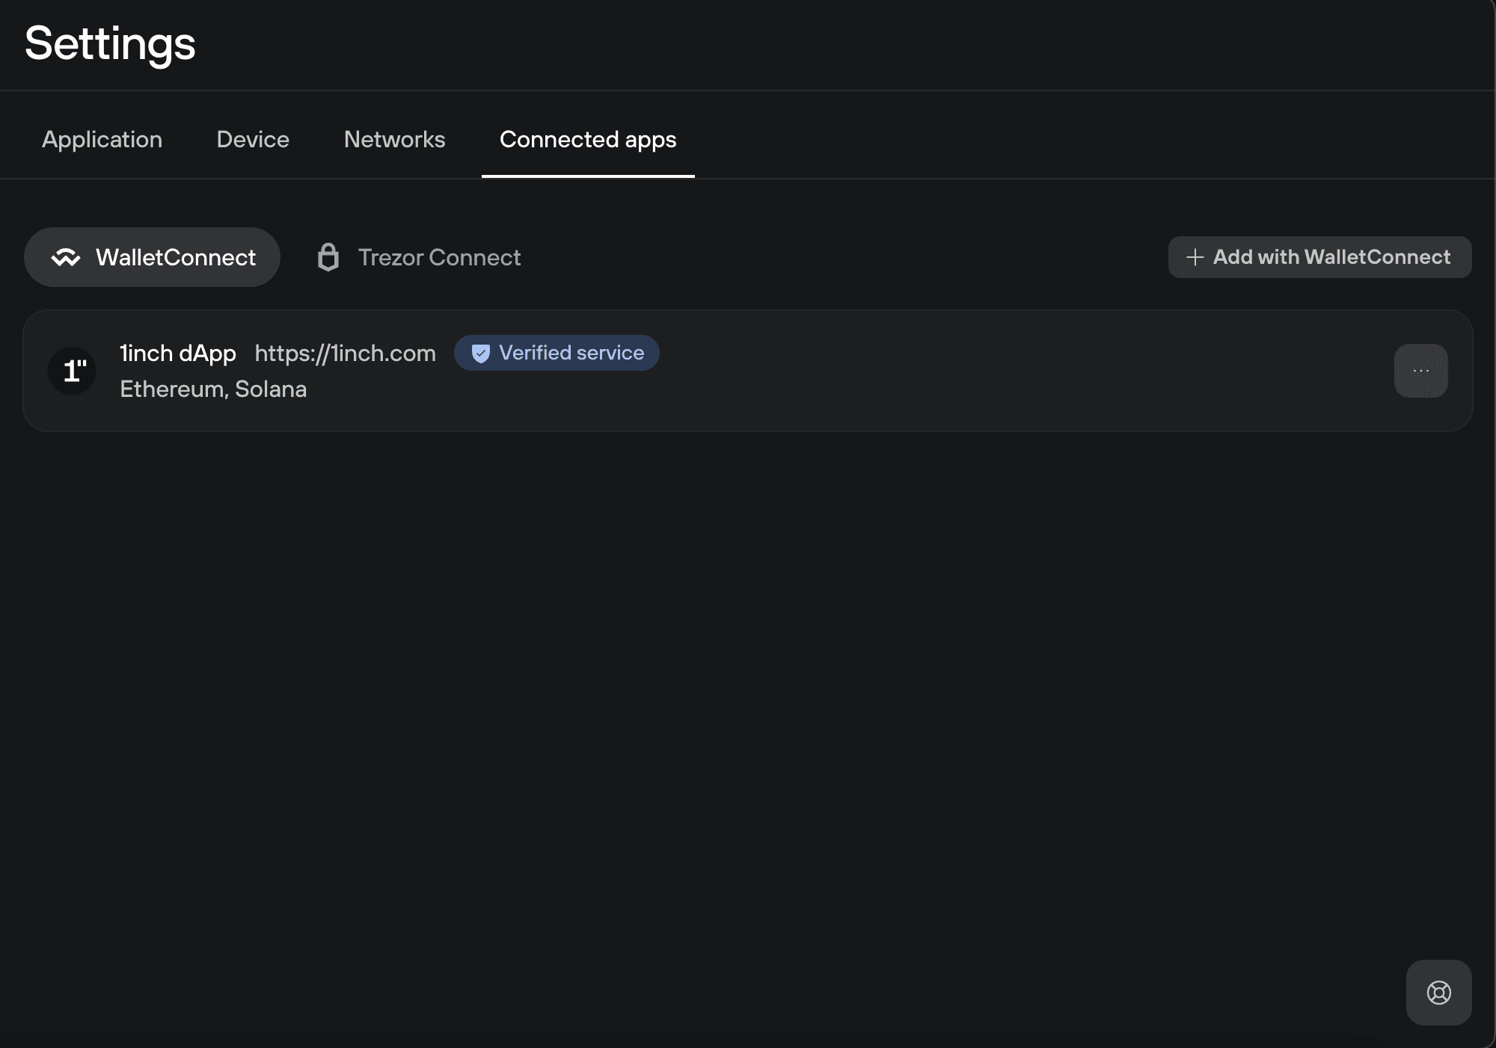
Task: Click the 1inch dApp logo
Action: coord(72,371)
